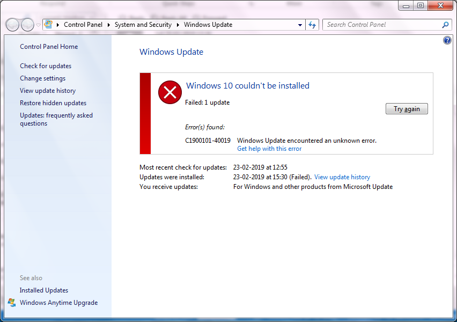The height and width of the screenshot is (322, 457).
Task: Click the Try again button
Action: pos(407,109)
